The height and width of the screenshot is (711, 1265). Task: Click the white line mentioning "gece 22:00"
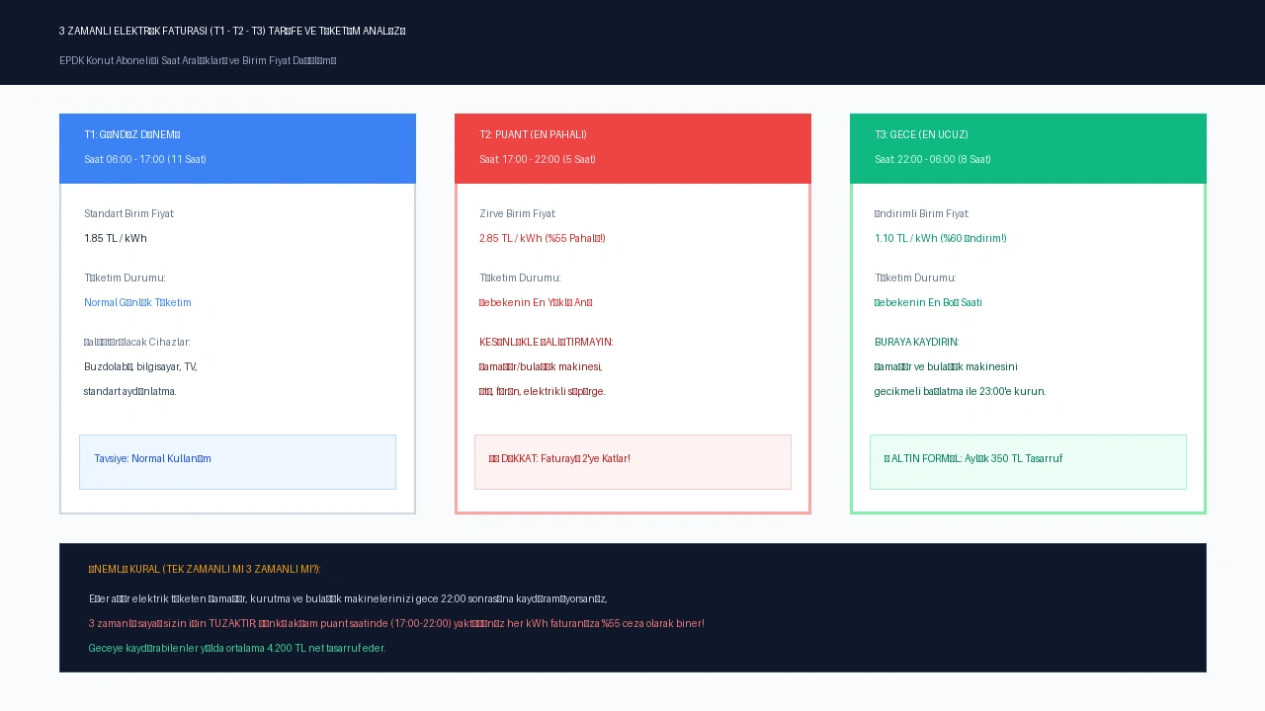pos(348,598)
